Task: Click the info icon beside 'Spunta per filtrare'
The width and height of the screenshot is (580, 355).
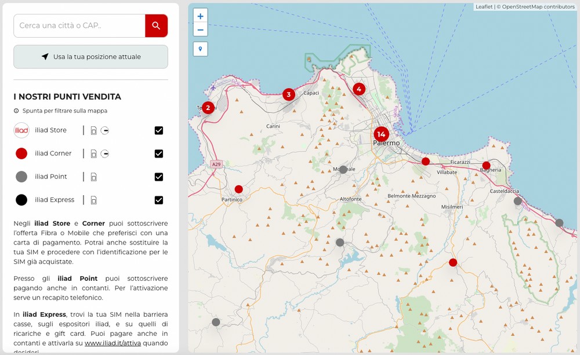Action: [16, 111]
